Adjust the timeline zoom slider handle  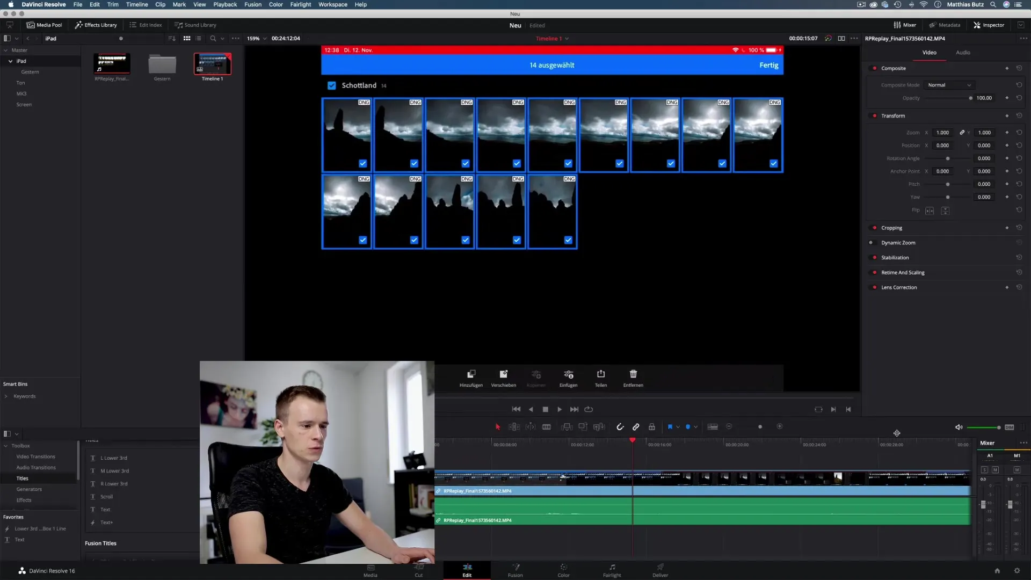point(760,427)
